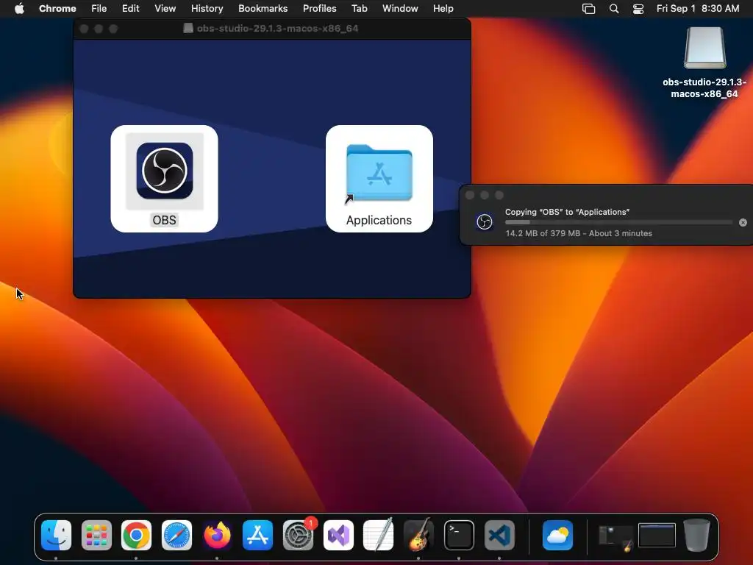The image size is (753, 565).
Task: Open the Bookmarks menu
Action: [x=263, y=9]
